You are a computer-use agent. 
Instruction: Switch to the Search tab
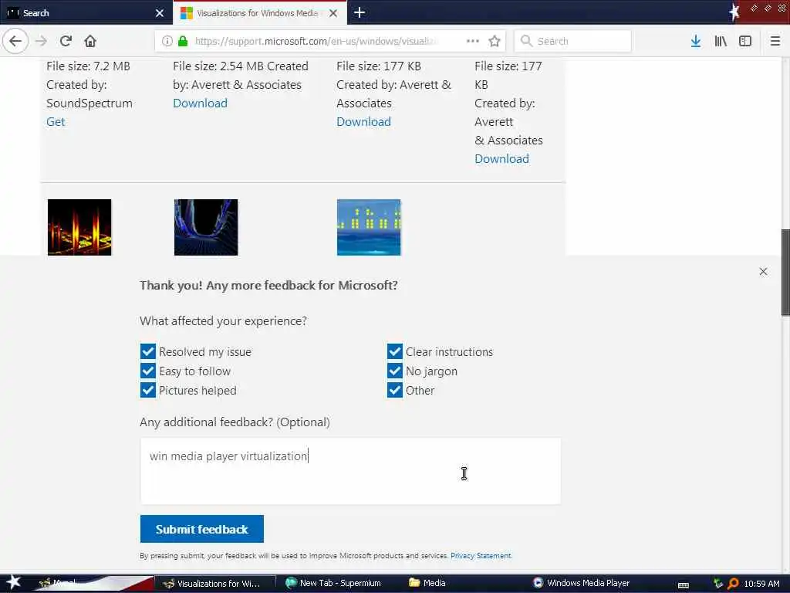click(86, 12)
